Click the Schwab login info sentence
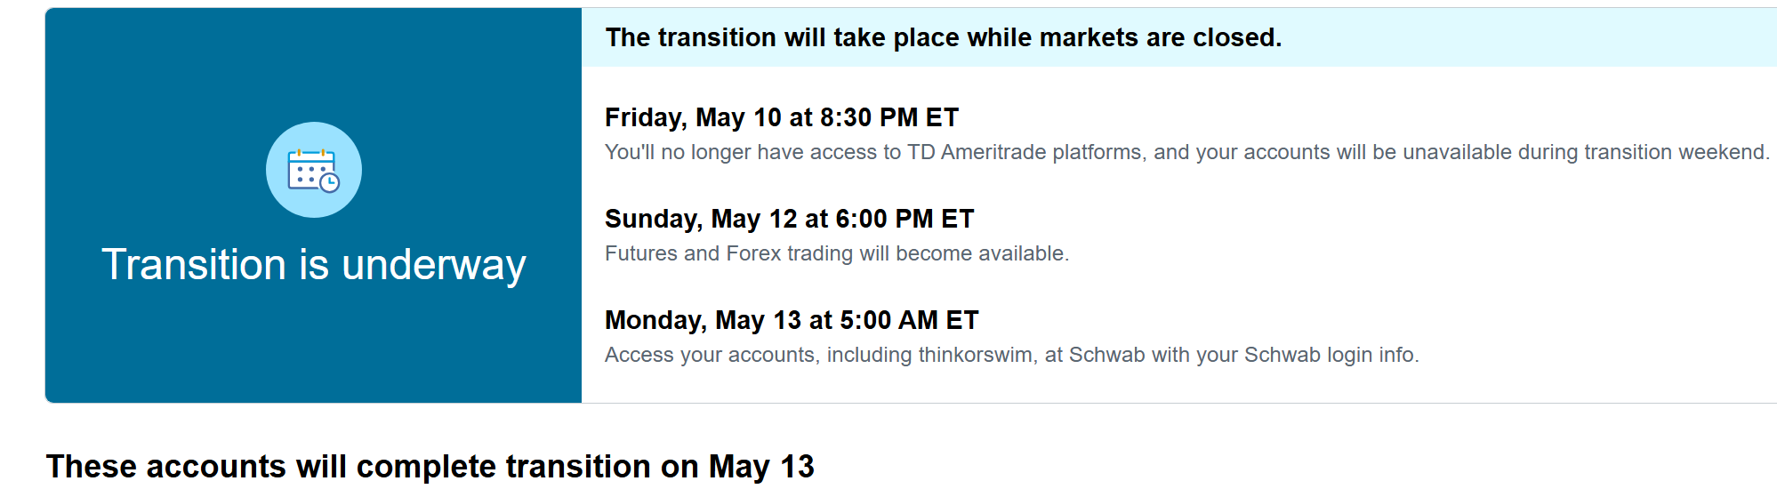 (1012, 355)
